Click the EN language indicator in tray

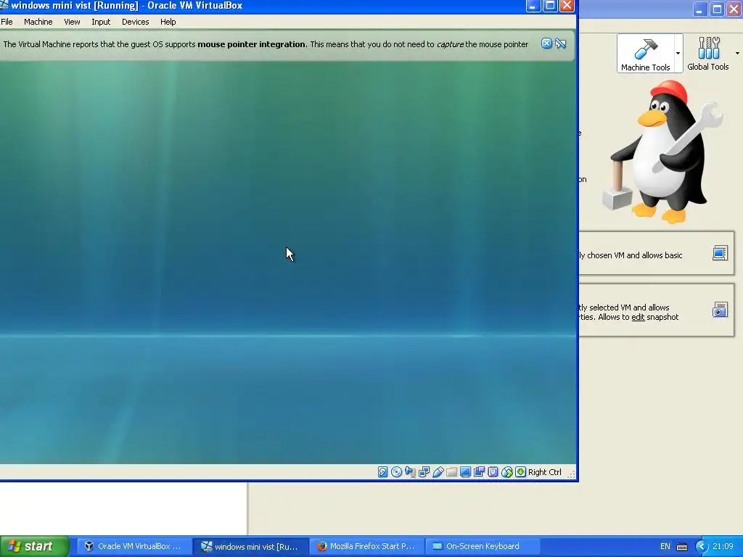(665, 547)
